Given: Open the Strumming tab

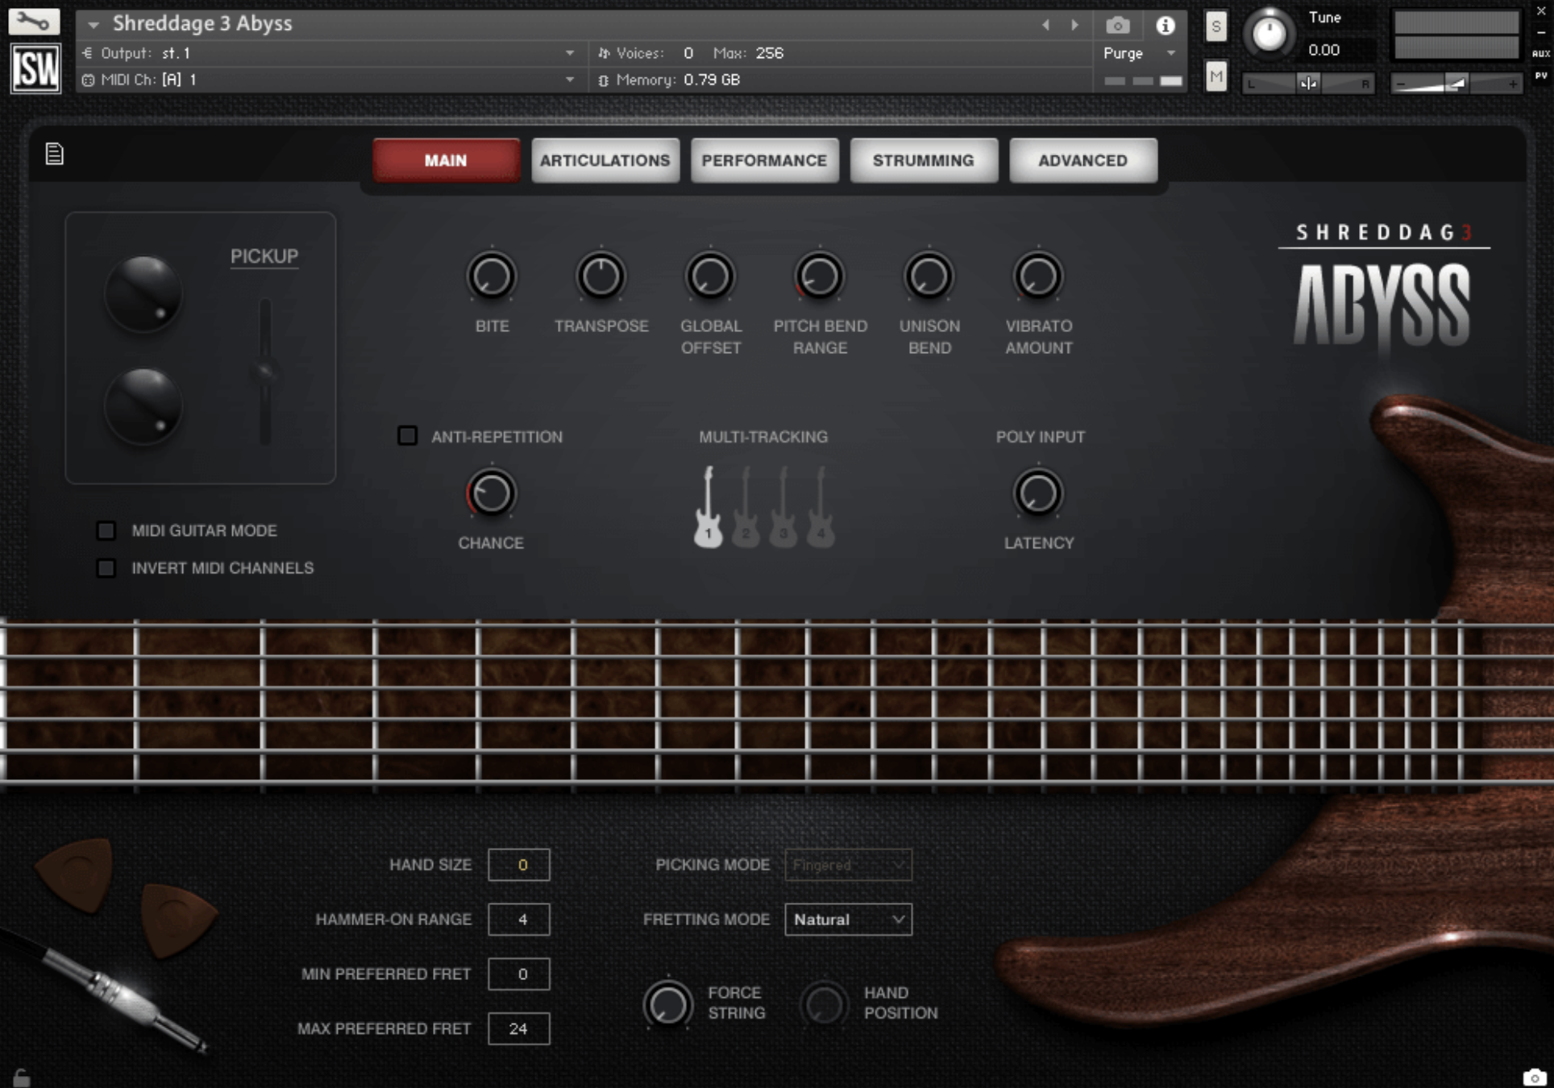Looking at the screenshot, I should pyautogui.click(x=923, y=160).
